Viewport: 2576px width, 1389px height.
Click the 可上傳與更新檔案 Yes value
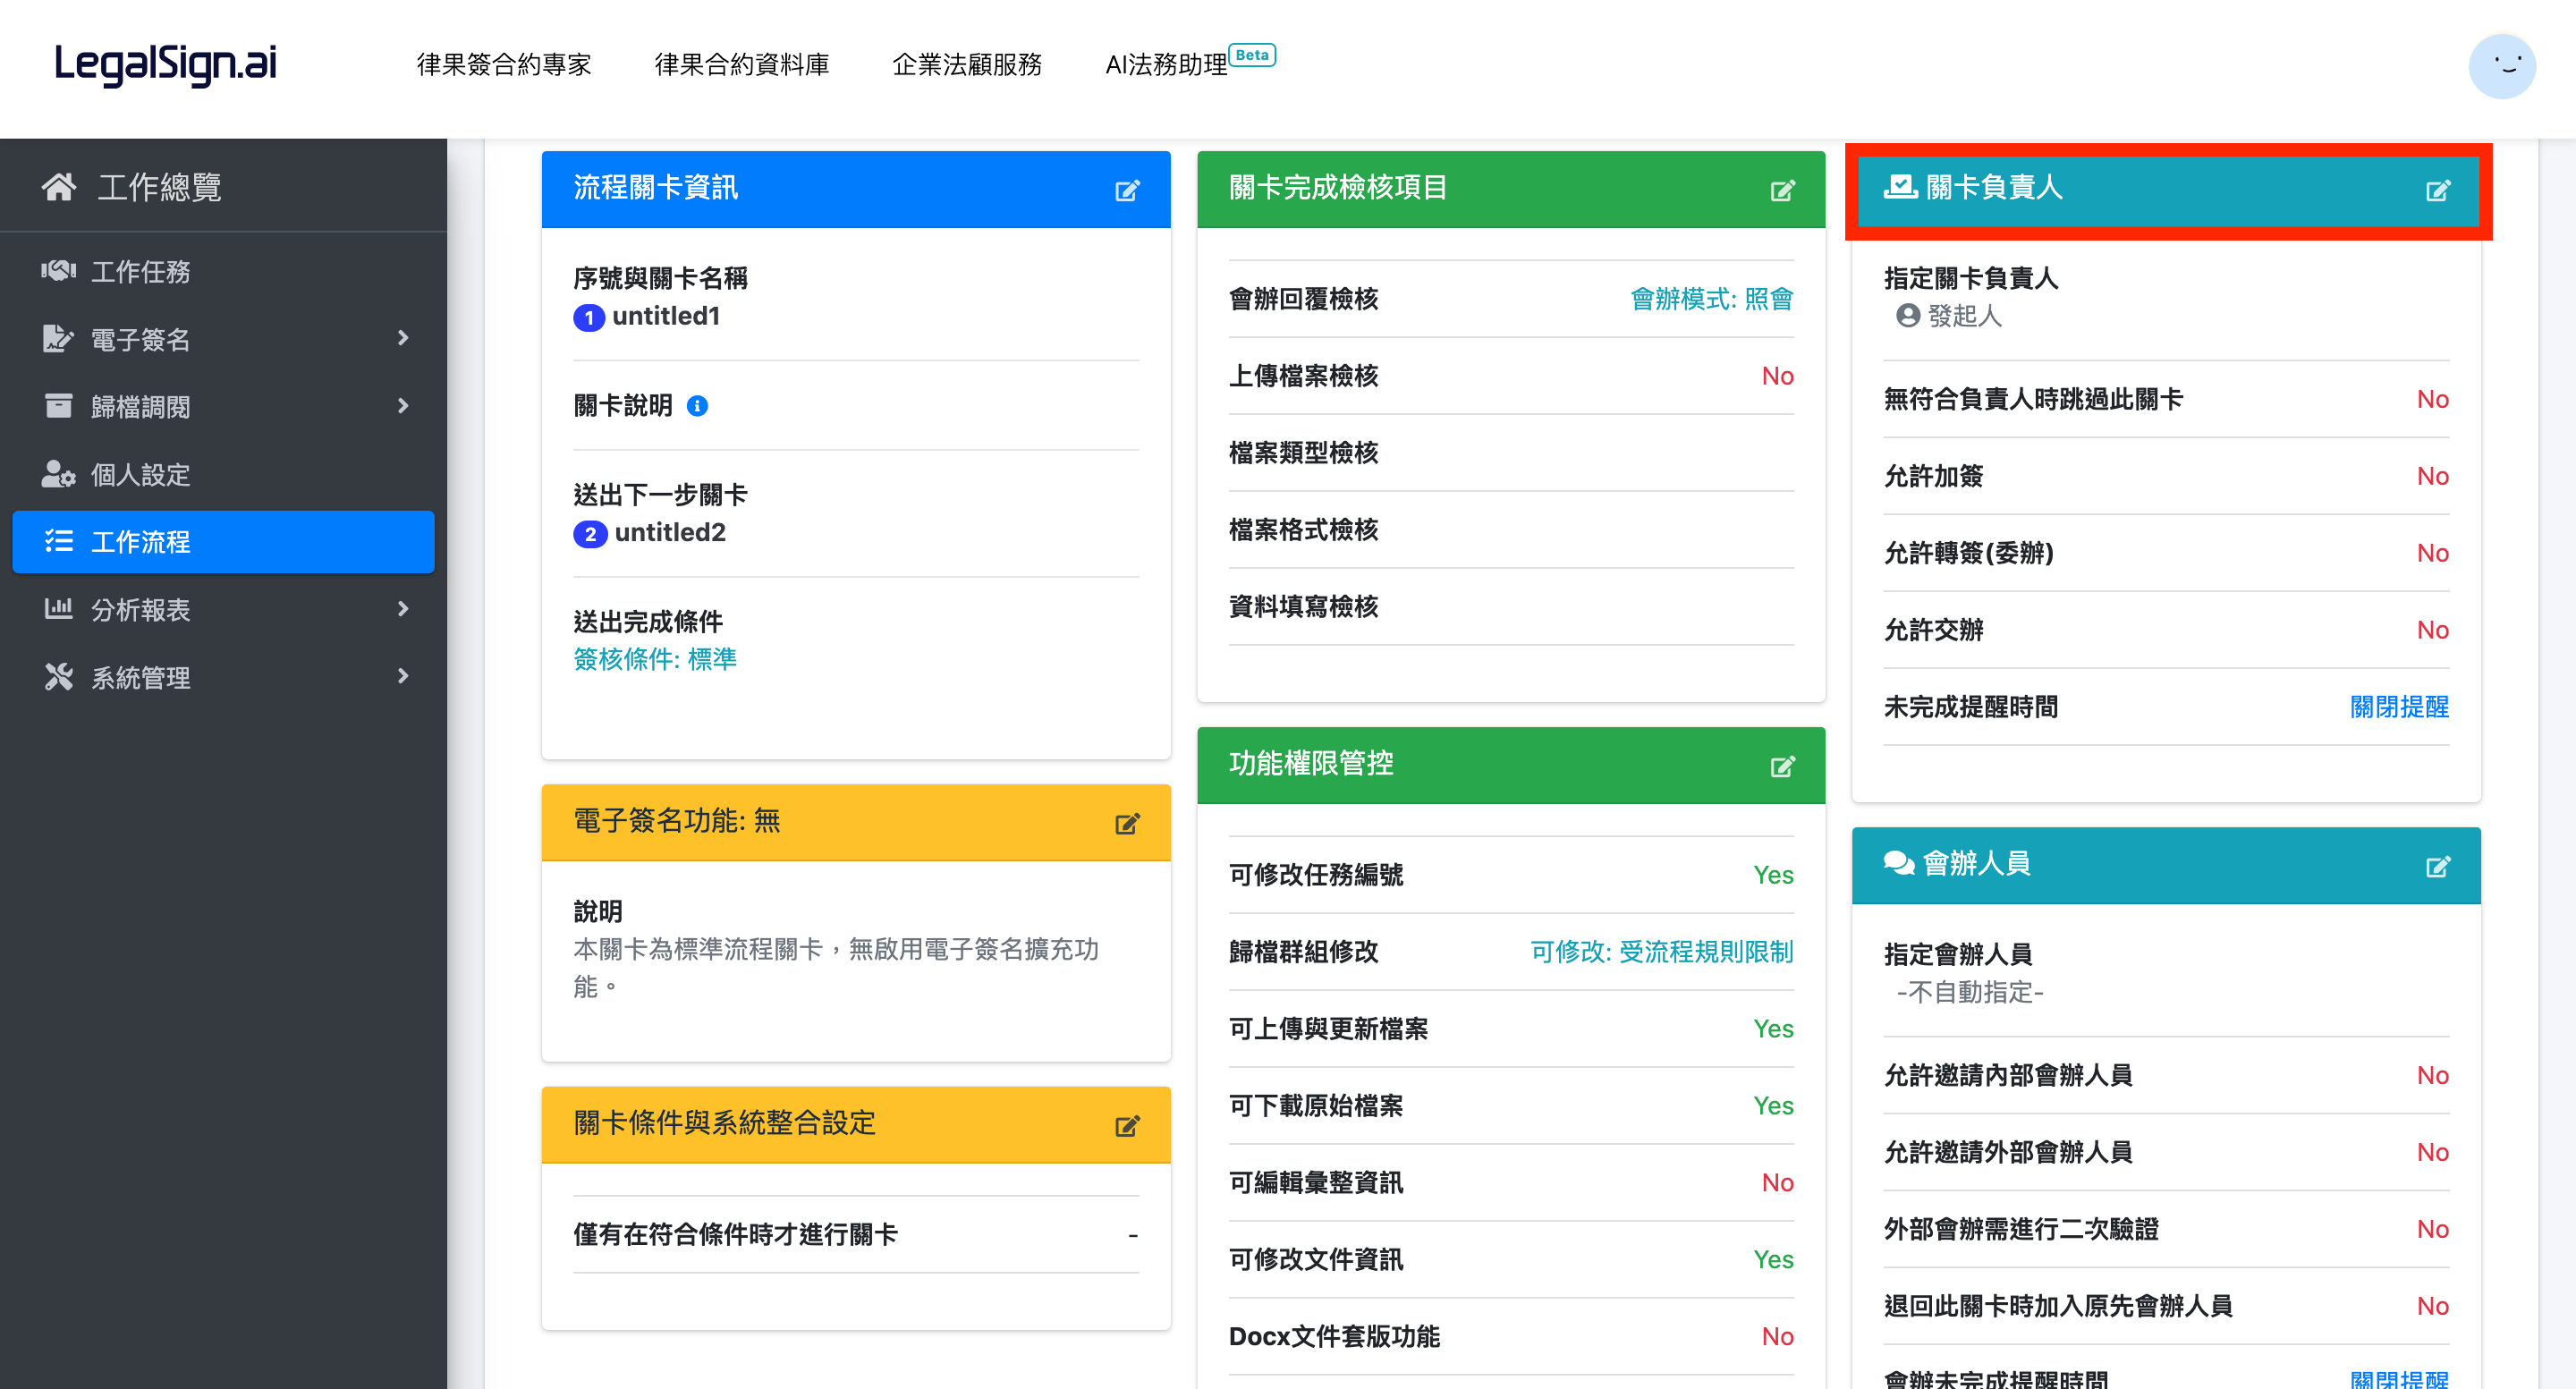(x=1773, y=1029)
